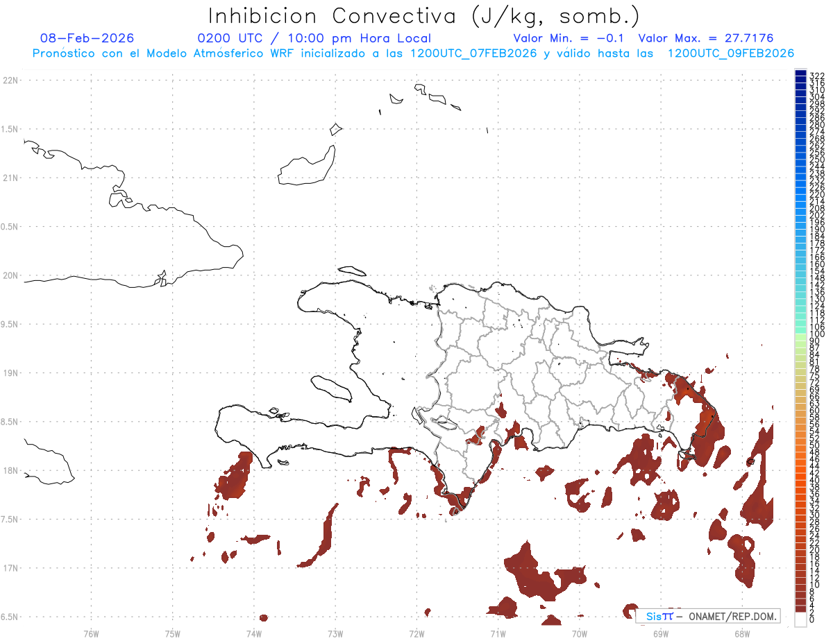Click the 'Valor Min. = -0.1' readout
The width and height of the screenshot is (833, 643).
[x=570, y=39]
